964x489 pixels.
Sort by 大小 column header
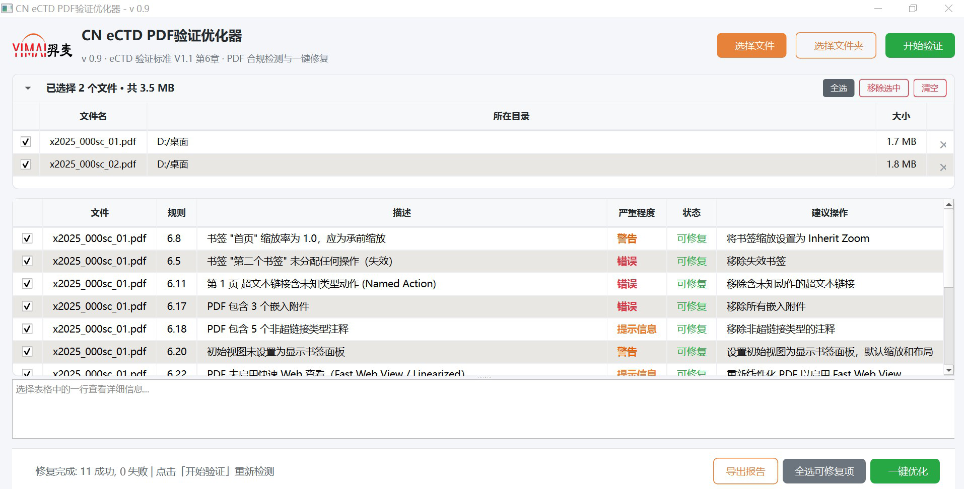[x=901, y=116]
